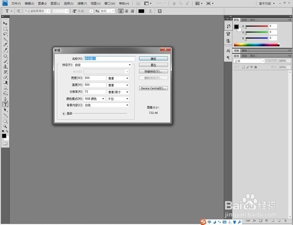
Task: Select the Dodge tool
Action: point(5,93)
